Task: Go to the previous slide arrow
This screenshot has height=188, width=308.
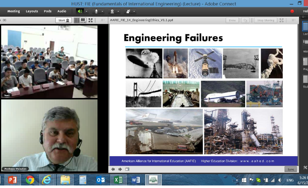Action: point(113,169)
